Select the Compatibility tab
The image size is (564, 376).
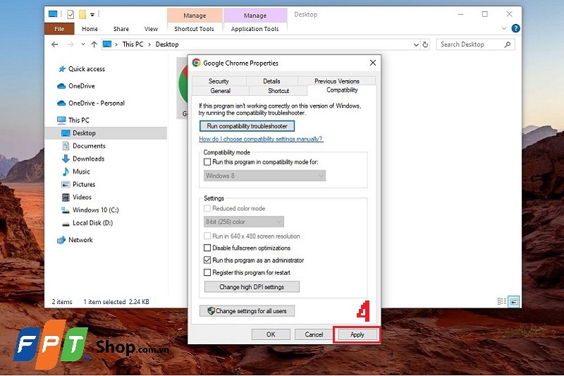tap(342, 90)
